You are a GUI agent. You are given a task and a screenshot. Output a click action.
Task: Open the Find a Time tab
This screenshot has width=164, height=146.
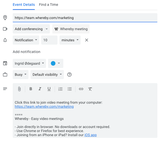(x=49, y=5)
